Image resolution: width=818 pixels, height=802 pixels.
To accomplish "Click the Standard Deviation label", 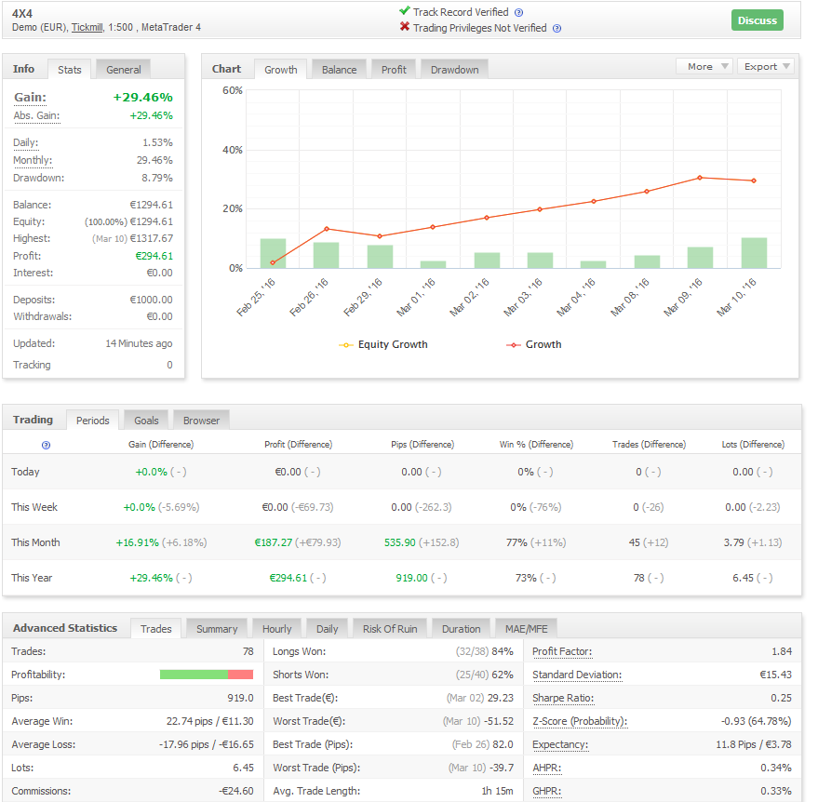I will coord(577,675).
